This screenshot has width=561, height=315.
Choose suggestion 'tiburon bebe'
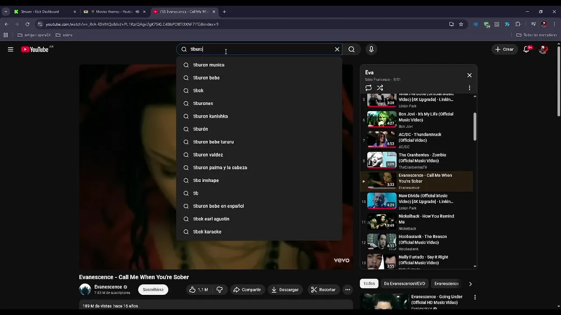coord(259,78)
